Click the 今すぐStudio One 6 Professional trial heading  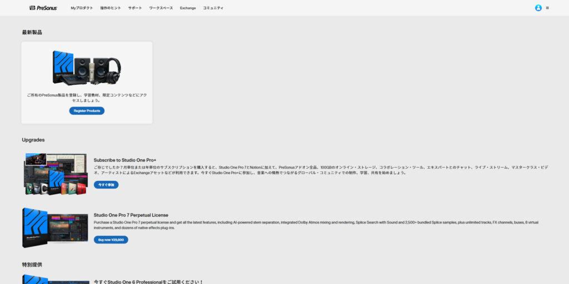[x=148, y=281]
